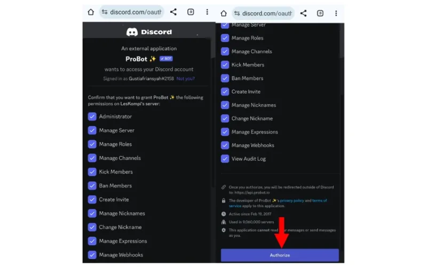Open tab switcher in right browser

320,13
